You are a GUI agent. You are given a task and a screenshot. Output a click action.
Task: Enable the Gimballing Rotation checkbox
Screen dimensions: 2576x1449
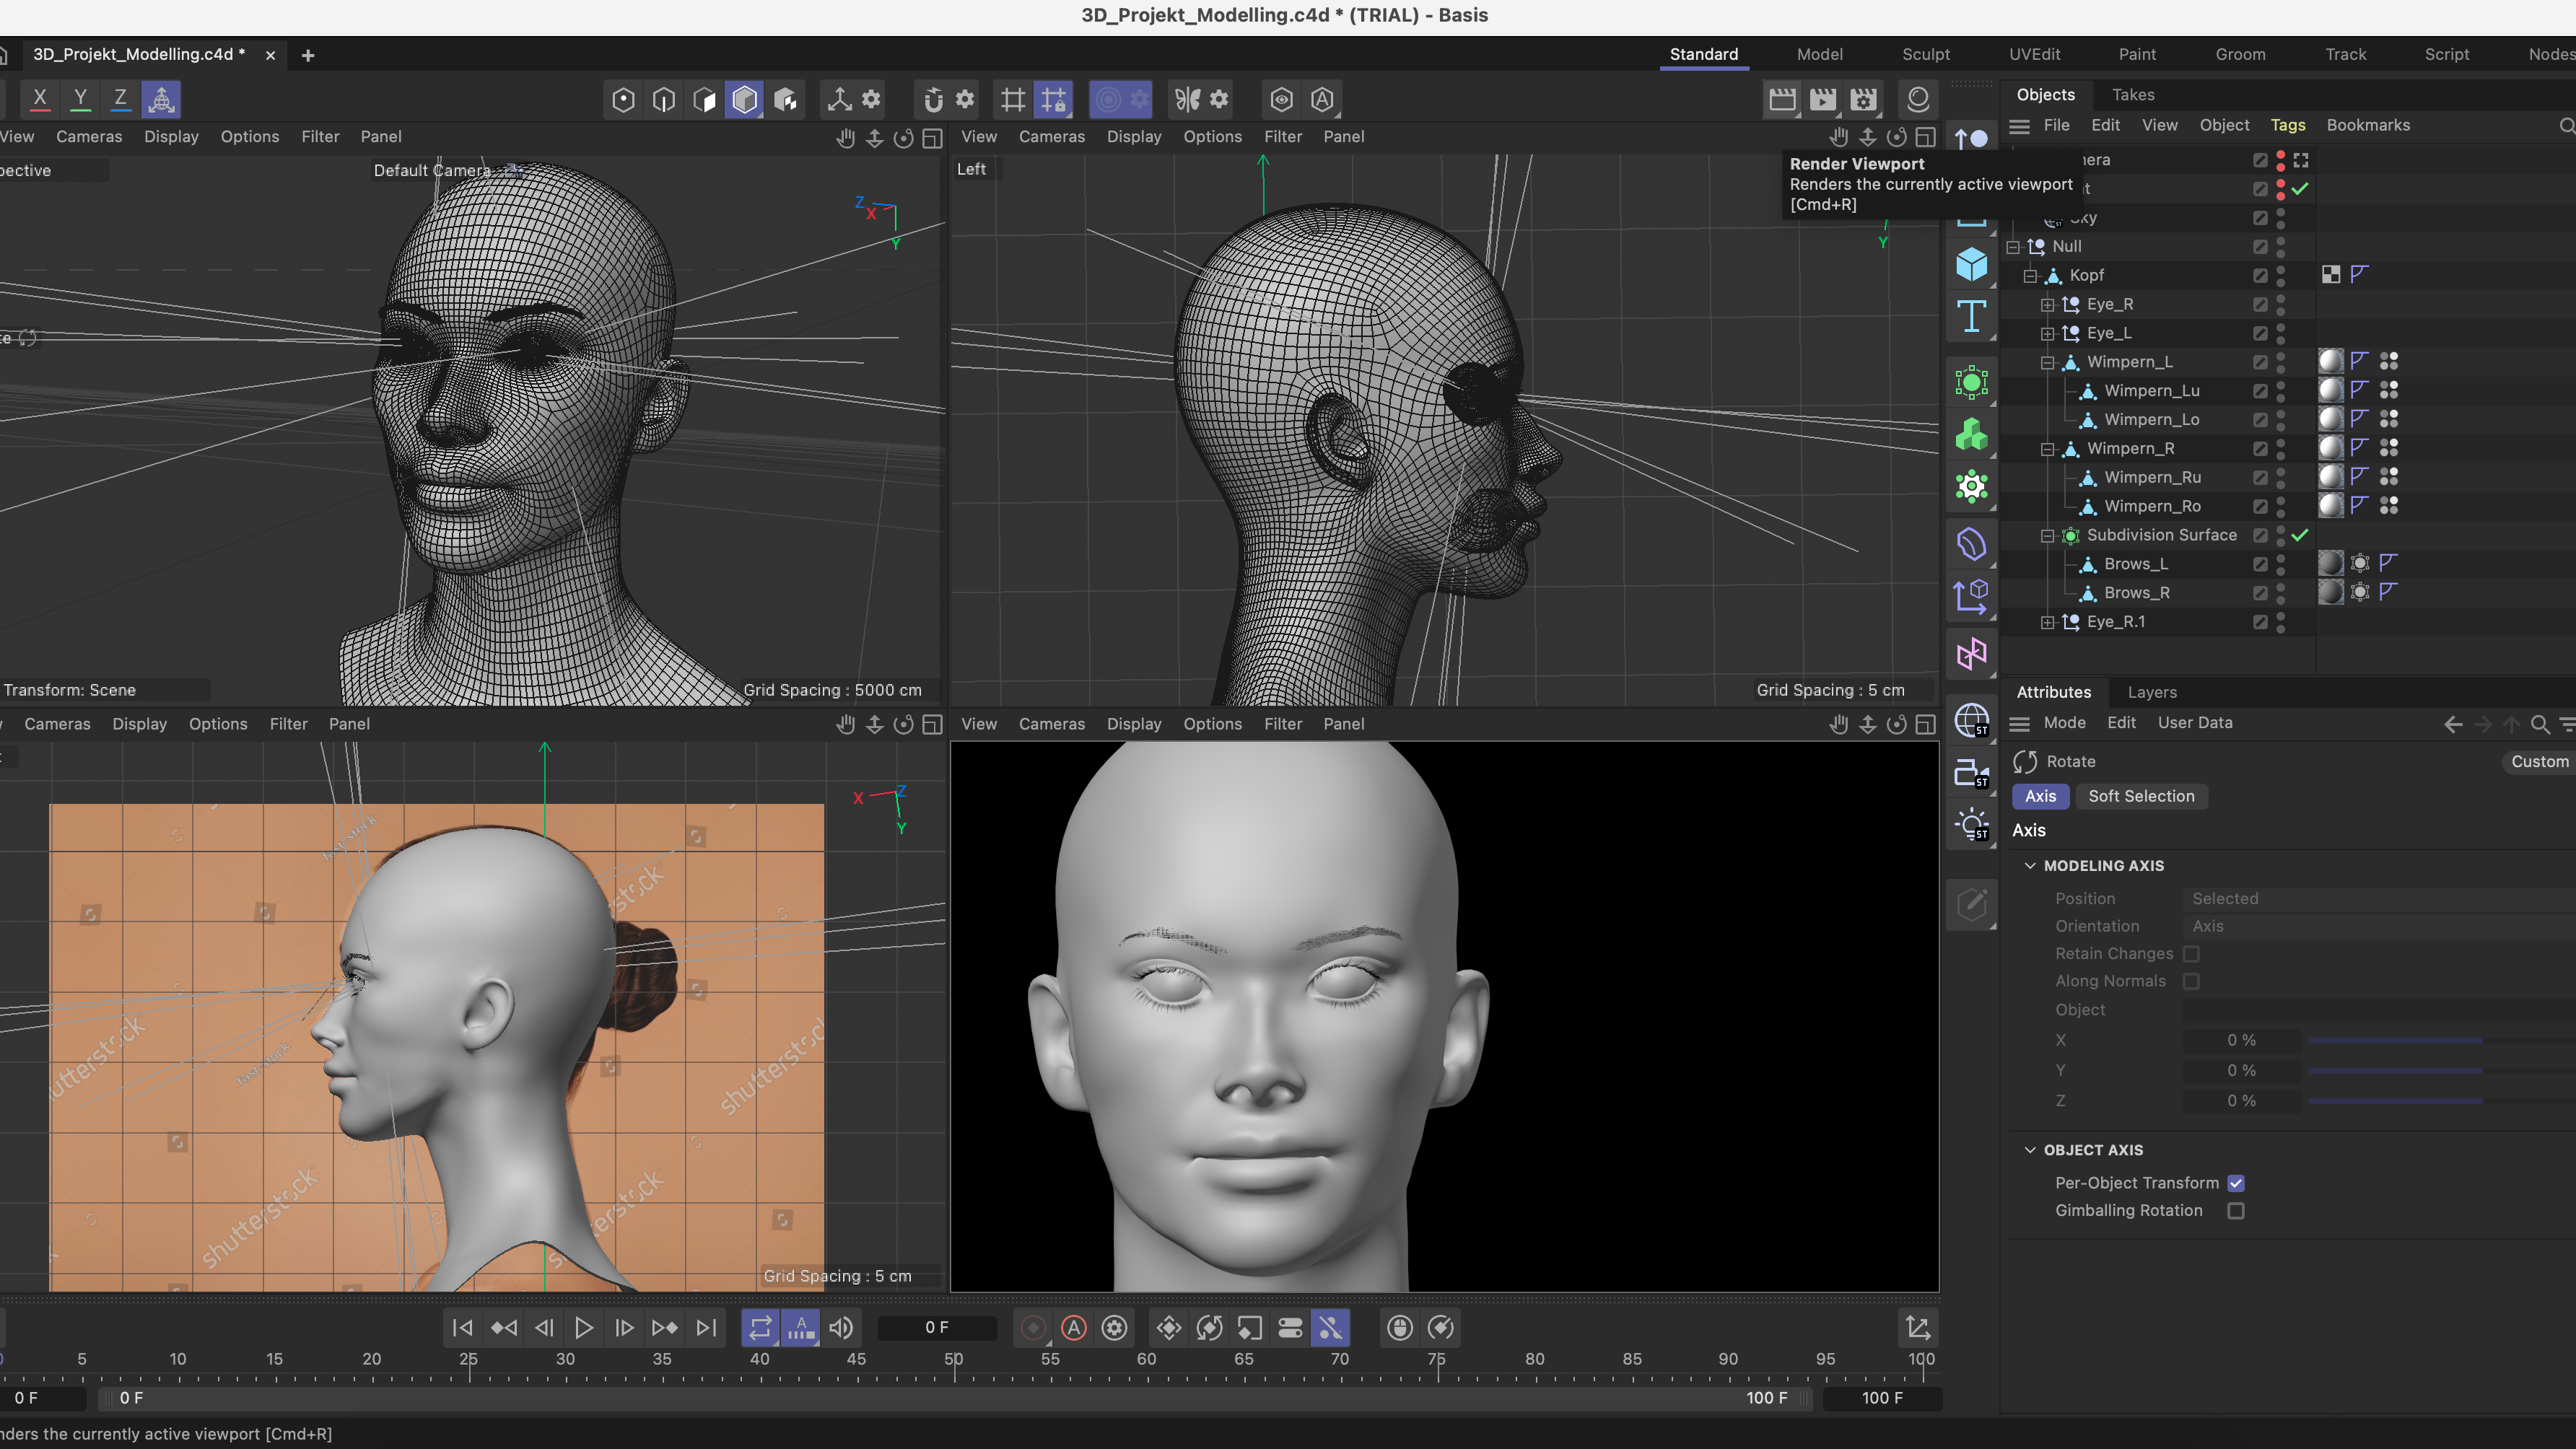[2236, 1211]
